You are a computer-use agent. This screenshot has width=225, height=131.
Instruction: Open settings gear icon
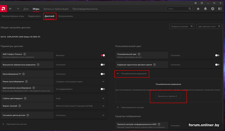click(213, 9)
